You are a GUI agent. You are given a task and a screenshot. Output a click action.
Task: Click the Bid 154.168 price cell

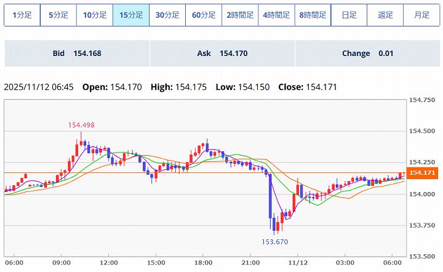pyautogui.click(x=77, y=54)
